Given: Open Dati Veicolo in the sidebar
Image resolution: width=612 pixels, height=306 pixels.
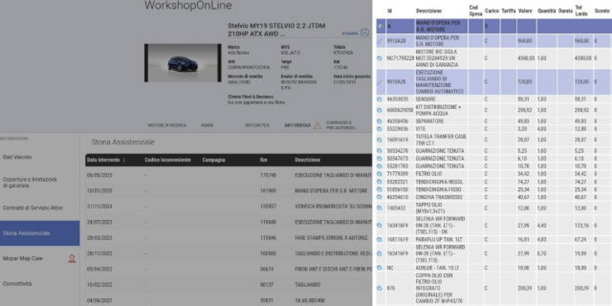Looking at the screenshot, I should [x=17, y=157].
